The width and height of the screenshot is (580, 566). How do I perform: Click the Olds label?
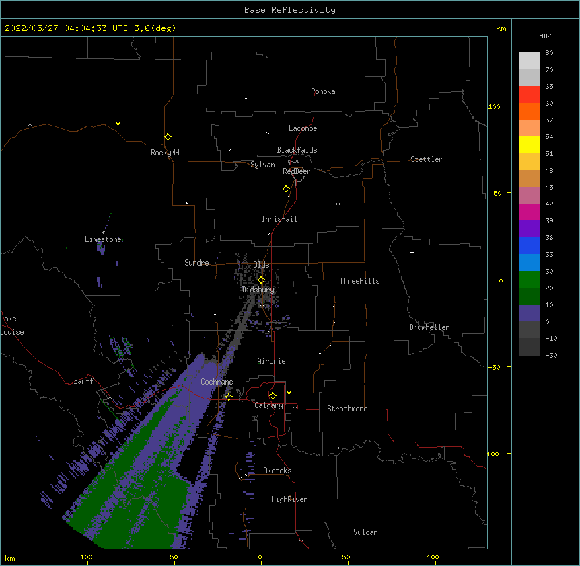[261, 265]
